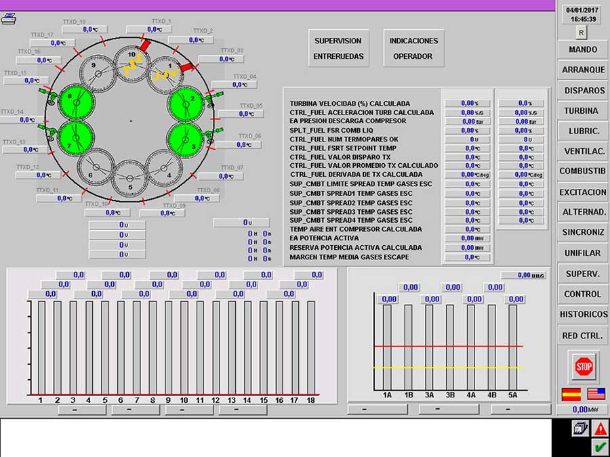Click bar number 1 in thermocouple chart
The image size is (610, 457).
coord(41,348)
